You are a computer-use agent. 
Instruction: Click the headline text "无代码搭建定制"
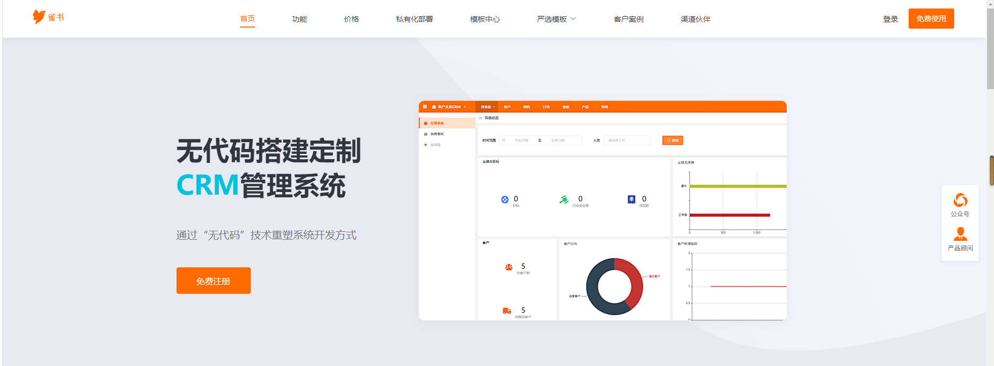(x=269, y=151)
